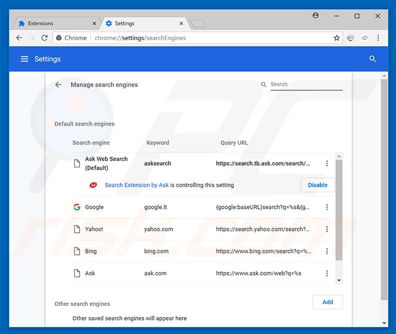Return from Manage search engines page
Viewport: 396px width, 334px height.
click(58, 85)
